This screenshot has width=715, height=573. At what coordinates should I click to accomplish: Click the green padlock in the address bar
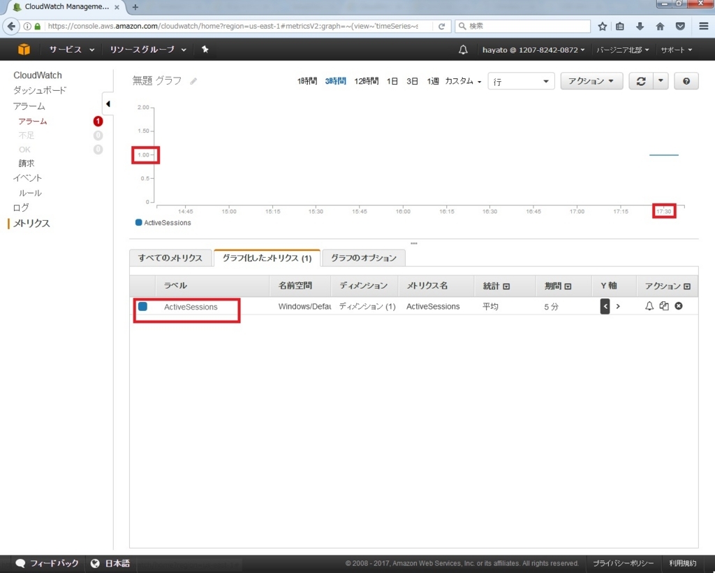[38, 26]
